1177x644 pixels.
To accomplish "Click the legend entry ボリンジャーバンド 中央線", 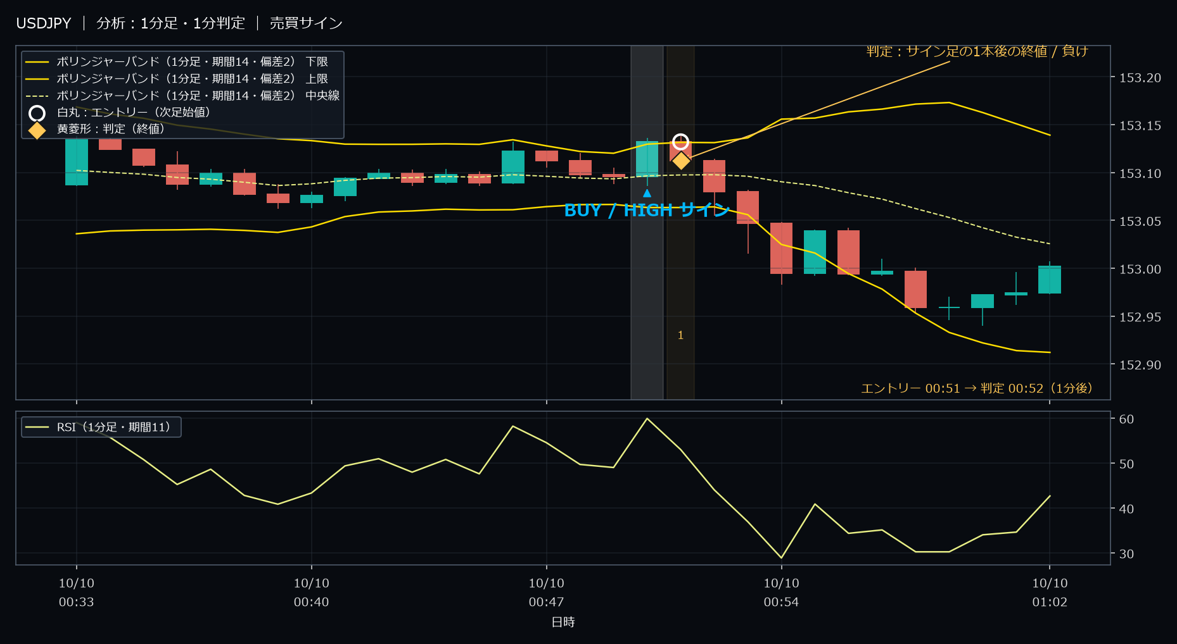I will pyautogui.click(x=198, y=96).
